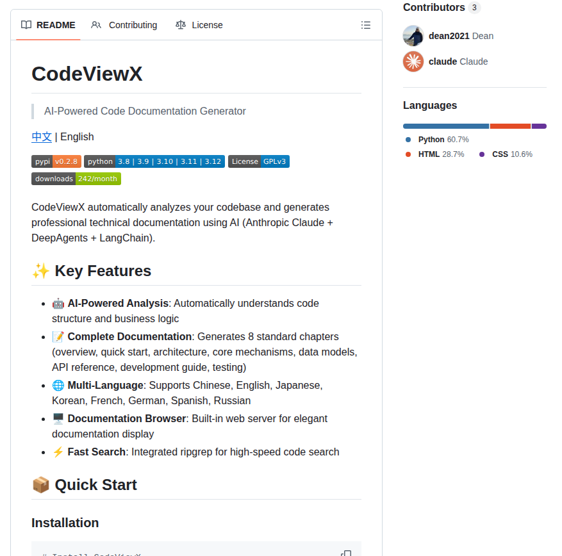Open the 中文 language link
This screenshot has width=562, height=556.
(41, 136)
